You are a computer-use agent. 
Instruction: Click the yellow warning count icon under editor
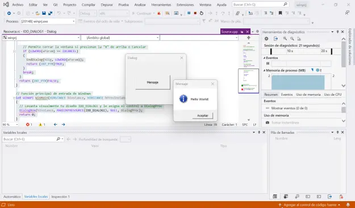click(x=40, y=125)
